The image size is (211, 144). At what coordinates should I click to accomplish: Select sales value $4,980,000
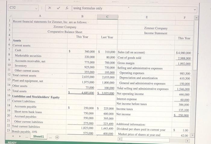click(x=183, y=53)
